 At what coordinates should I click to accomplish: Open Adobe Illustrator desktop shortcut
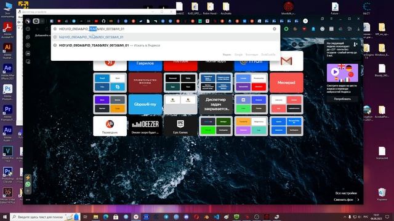pyautogui.click(x=7, y=51)
